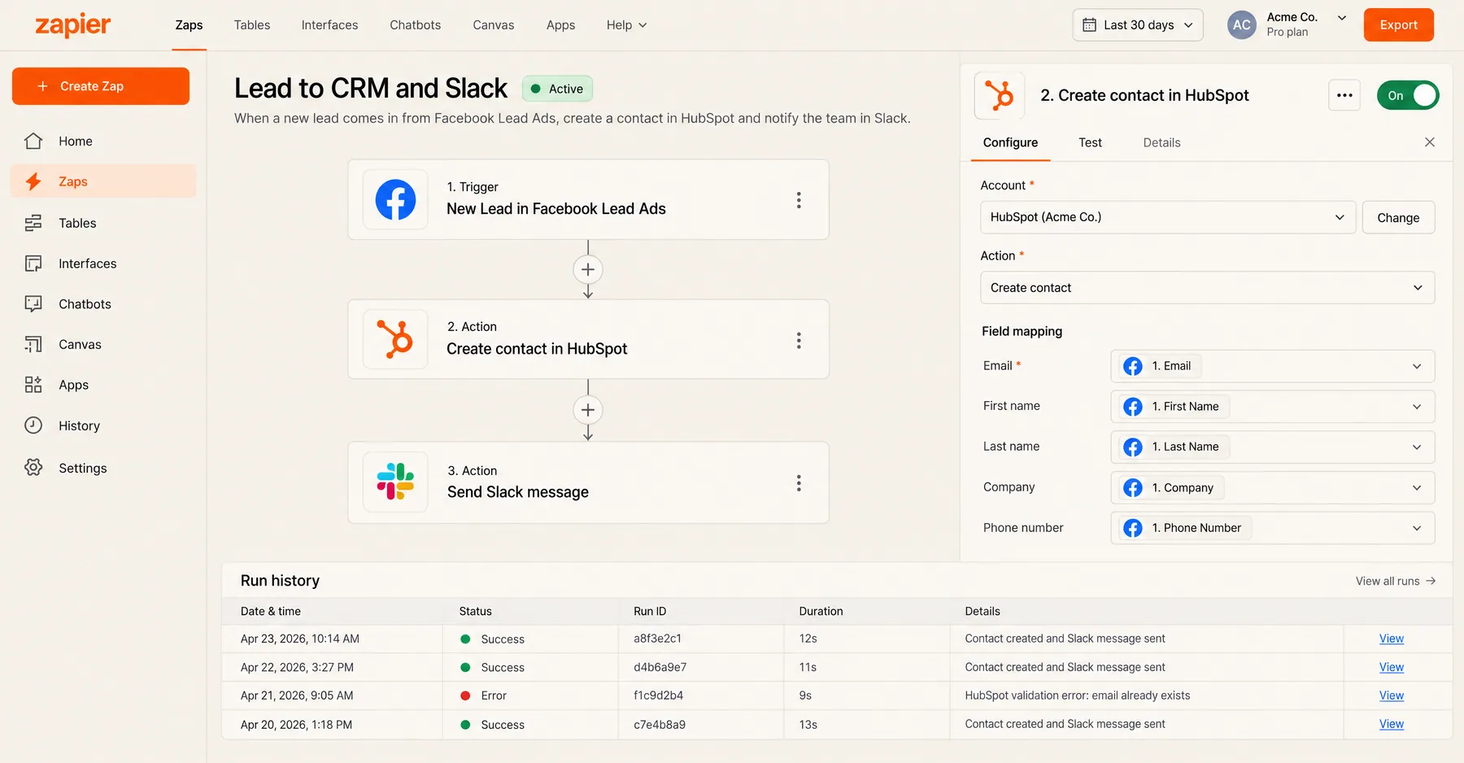
Task: Open options for the Slack message step
Action: click(799, 483)
